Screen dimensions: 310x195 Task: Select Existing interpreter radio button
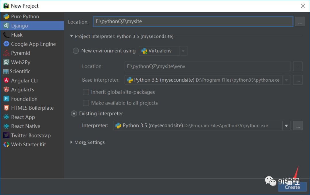point(74,114)
